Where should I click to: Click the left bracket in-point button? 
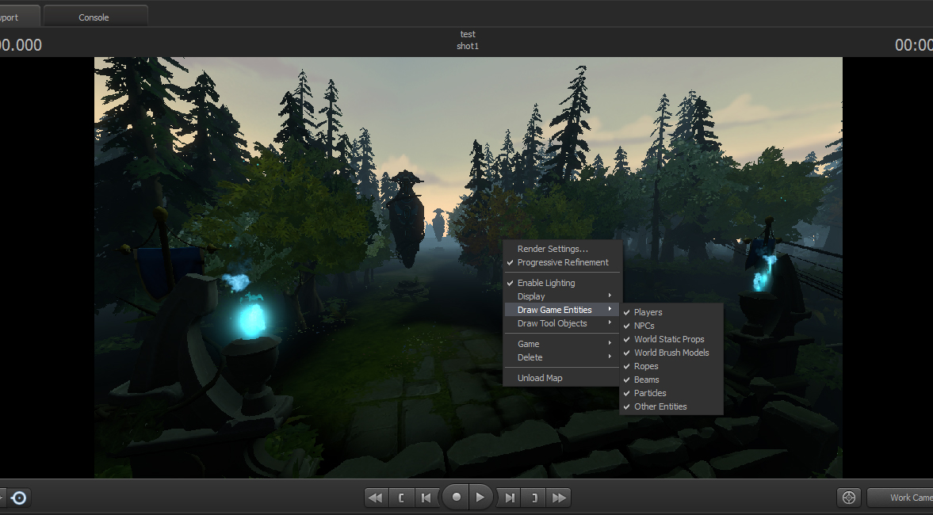(401, 498)
